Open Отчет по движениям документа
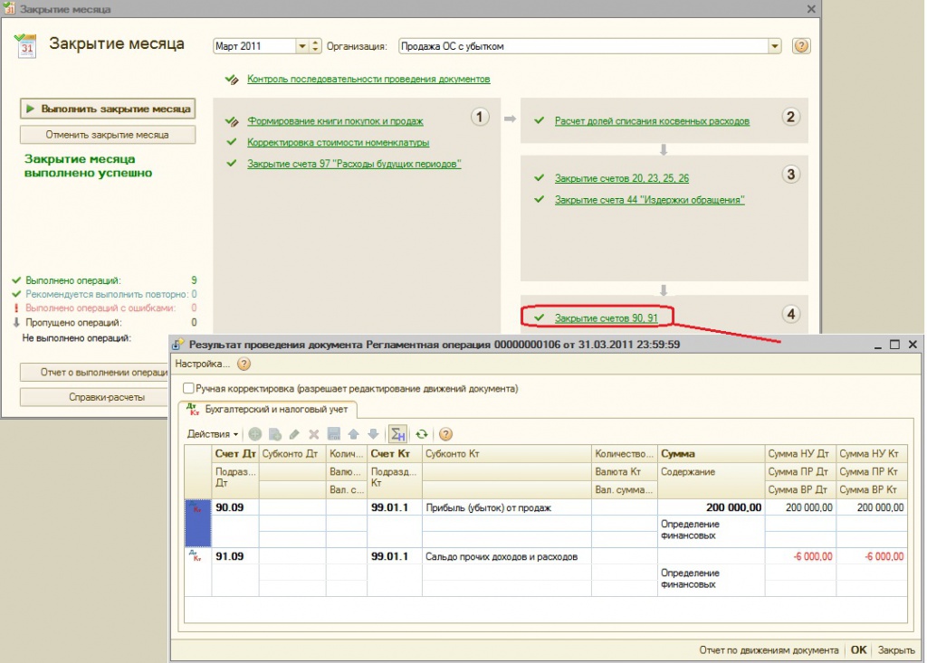Viewport: 927px width, 663px height. tap(769, 650)
